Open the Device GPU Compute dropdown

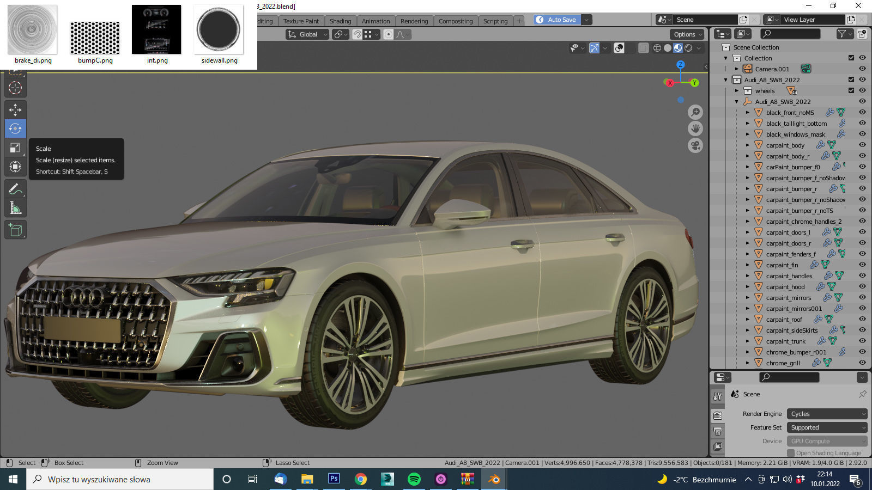pos(827,441)
